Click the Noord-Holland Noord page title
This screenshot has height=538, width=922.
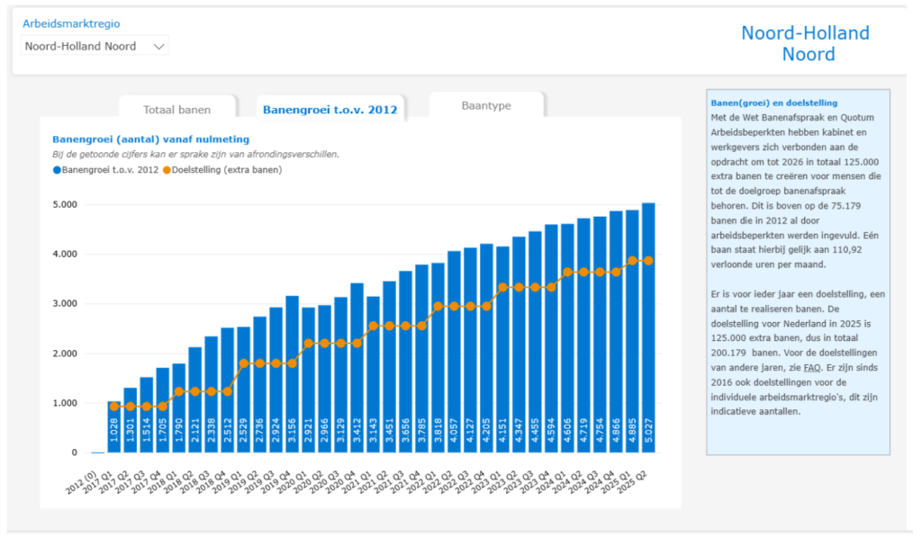[805, 44]
